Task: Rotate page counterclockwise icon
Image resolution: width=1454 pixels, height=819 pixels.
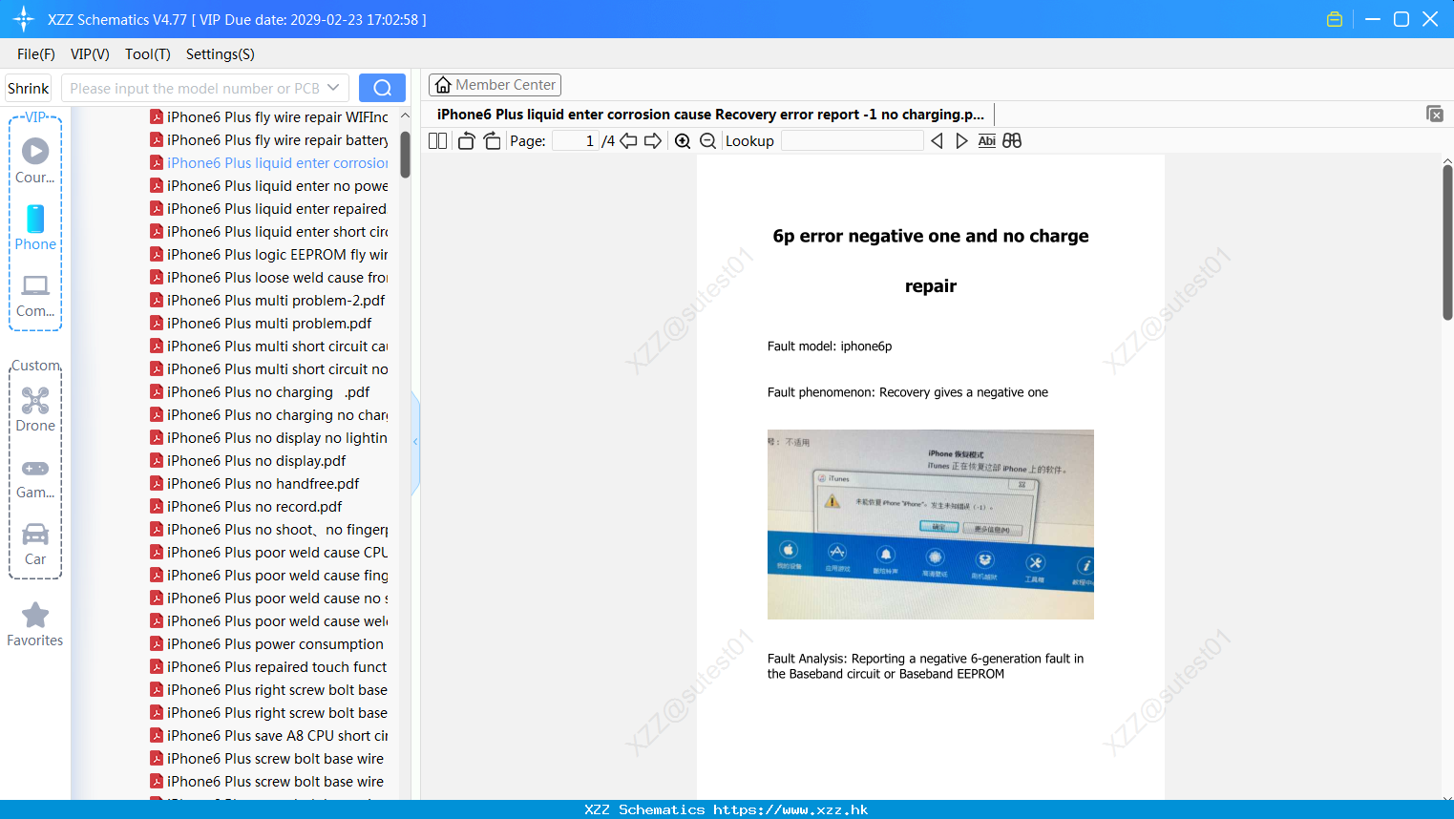Action: pyautogui.click(x=466, y=141)
